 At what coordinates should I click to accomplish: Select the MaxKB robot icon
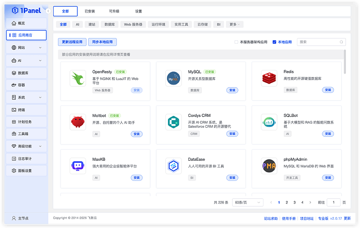78,166
